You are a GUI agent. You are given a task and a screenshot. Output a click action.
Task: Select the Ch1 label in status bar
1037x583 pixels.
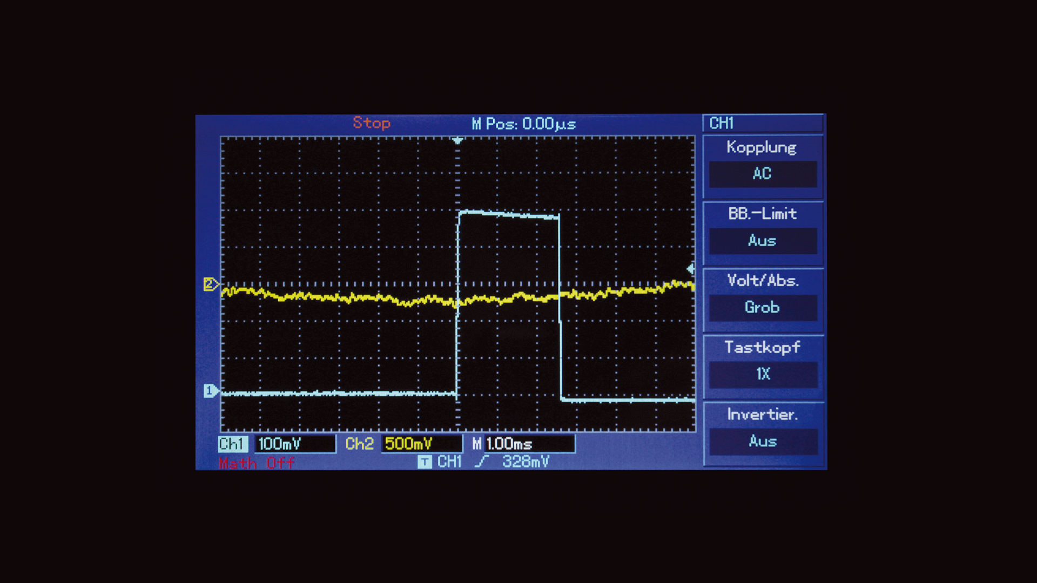(233, 444)
